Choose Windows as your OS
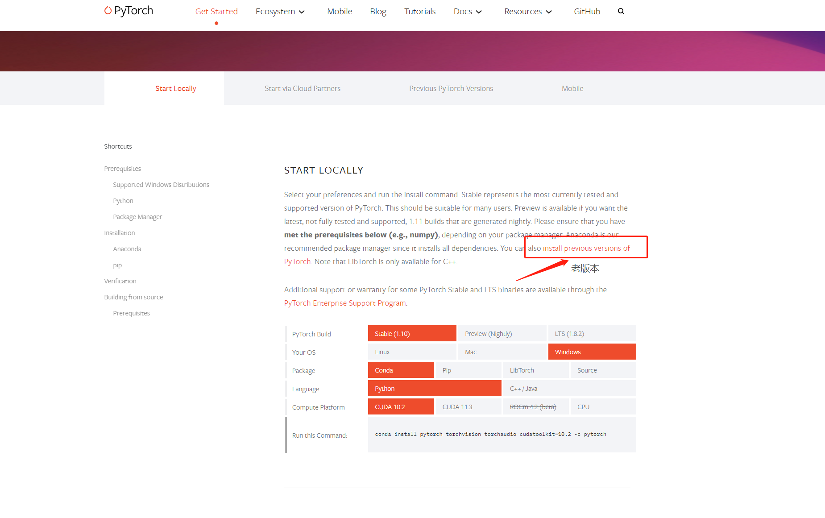The height and width of the screenshot is (518, 825). click(x=592, y=352)
